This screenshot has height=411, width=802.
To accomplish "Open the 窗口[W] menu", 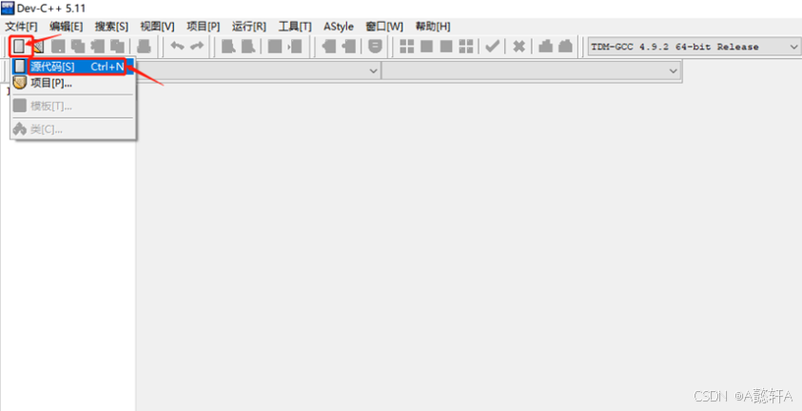I will (384, 26).
